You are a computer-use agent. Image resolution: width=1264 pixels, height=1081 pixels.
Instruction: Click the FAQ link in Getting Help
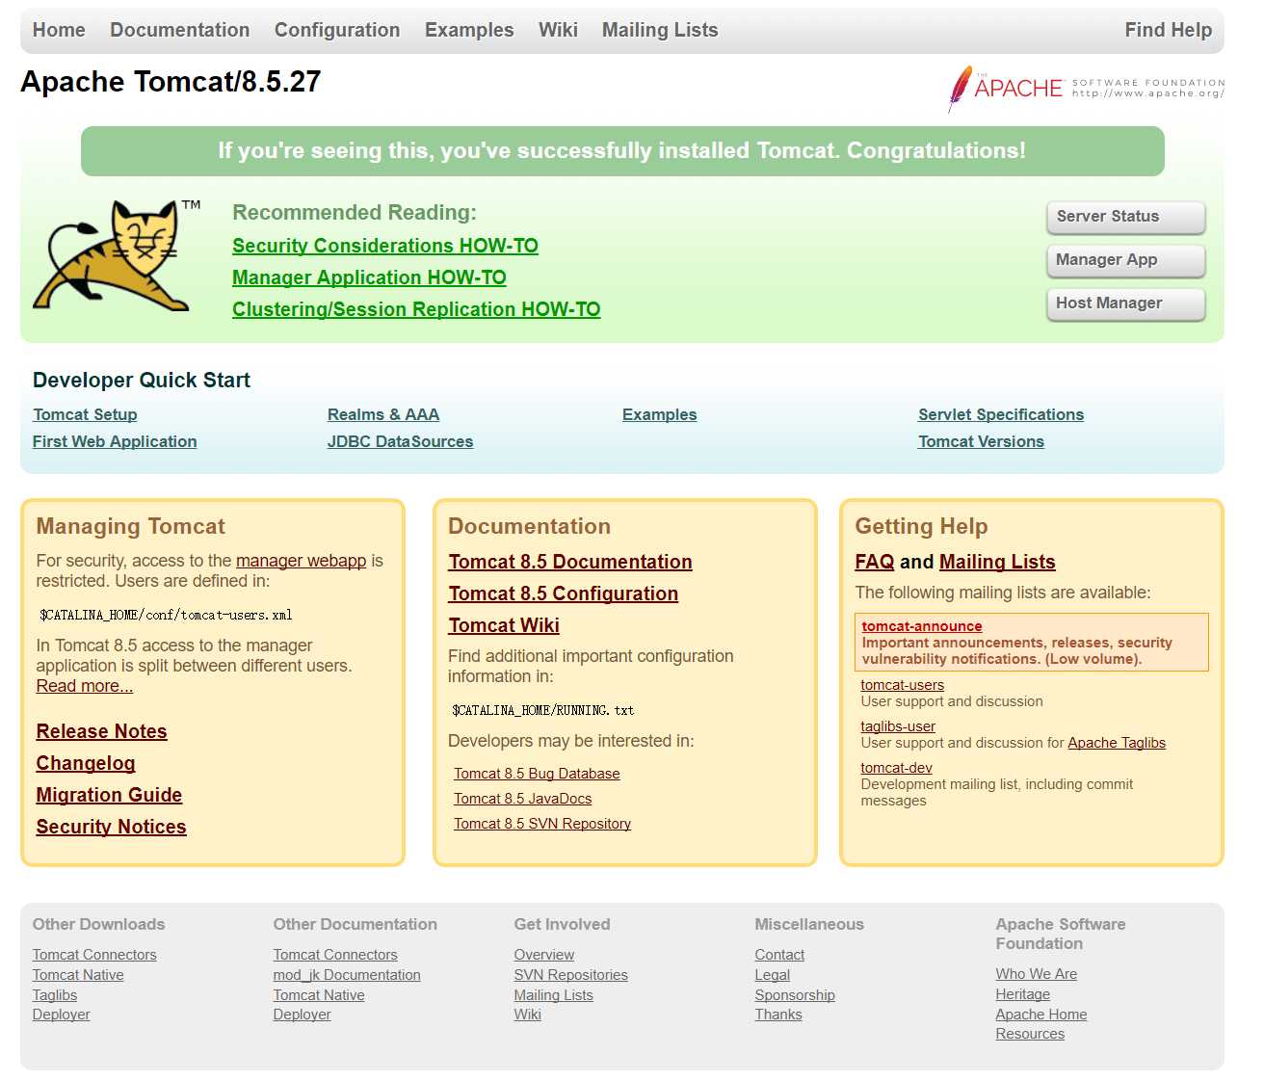pos(875,562)
